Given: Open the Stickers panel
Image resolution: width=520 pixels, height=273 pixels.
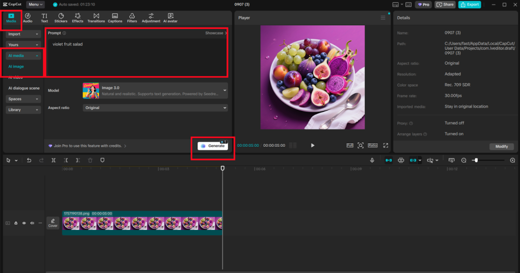Looking at the screenshot, I should 61,18.
